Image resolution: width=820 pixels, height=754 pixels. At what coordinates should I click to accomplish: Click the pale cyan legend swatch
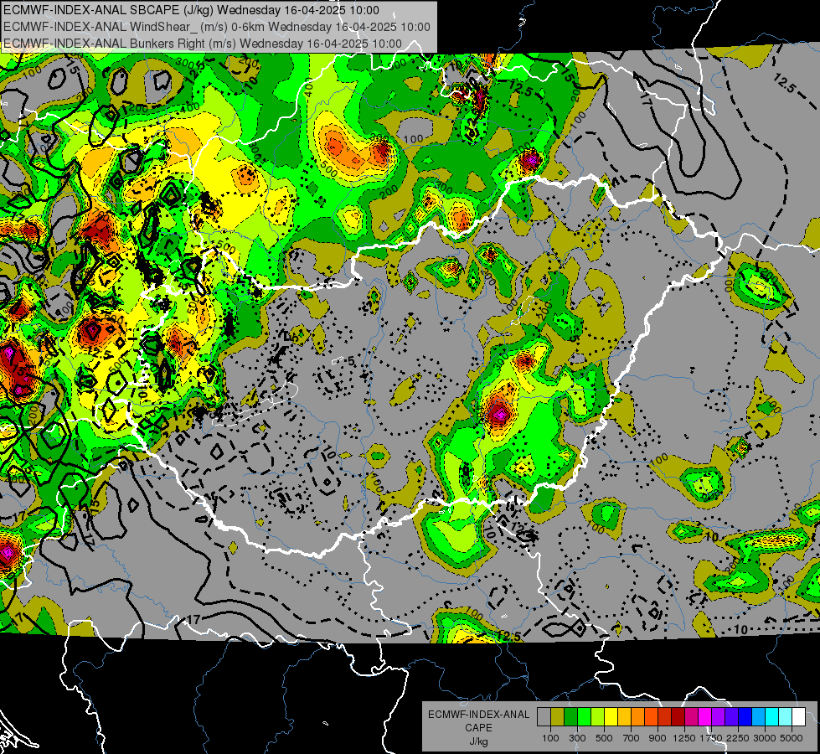[786, 716]
